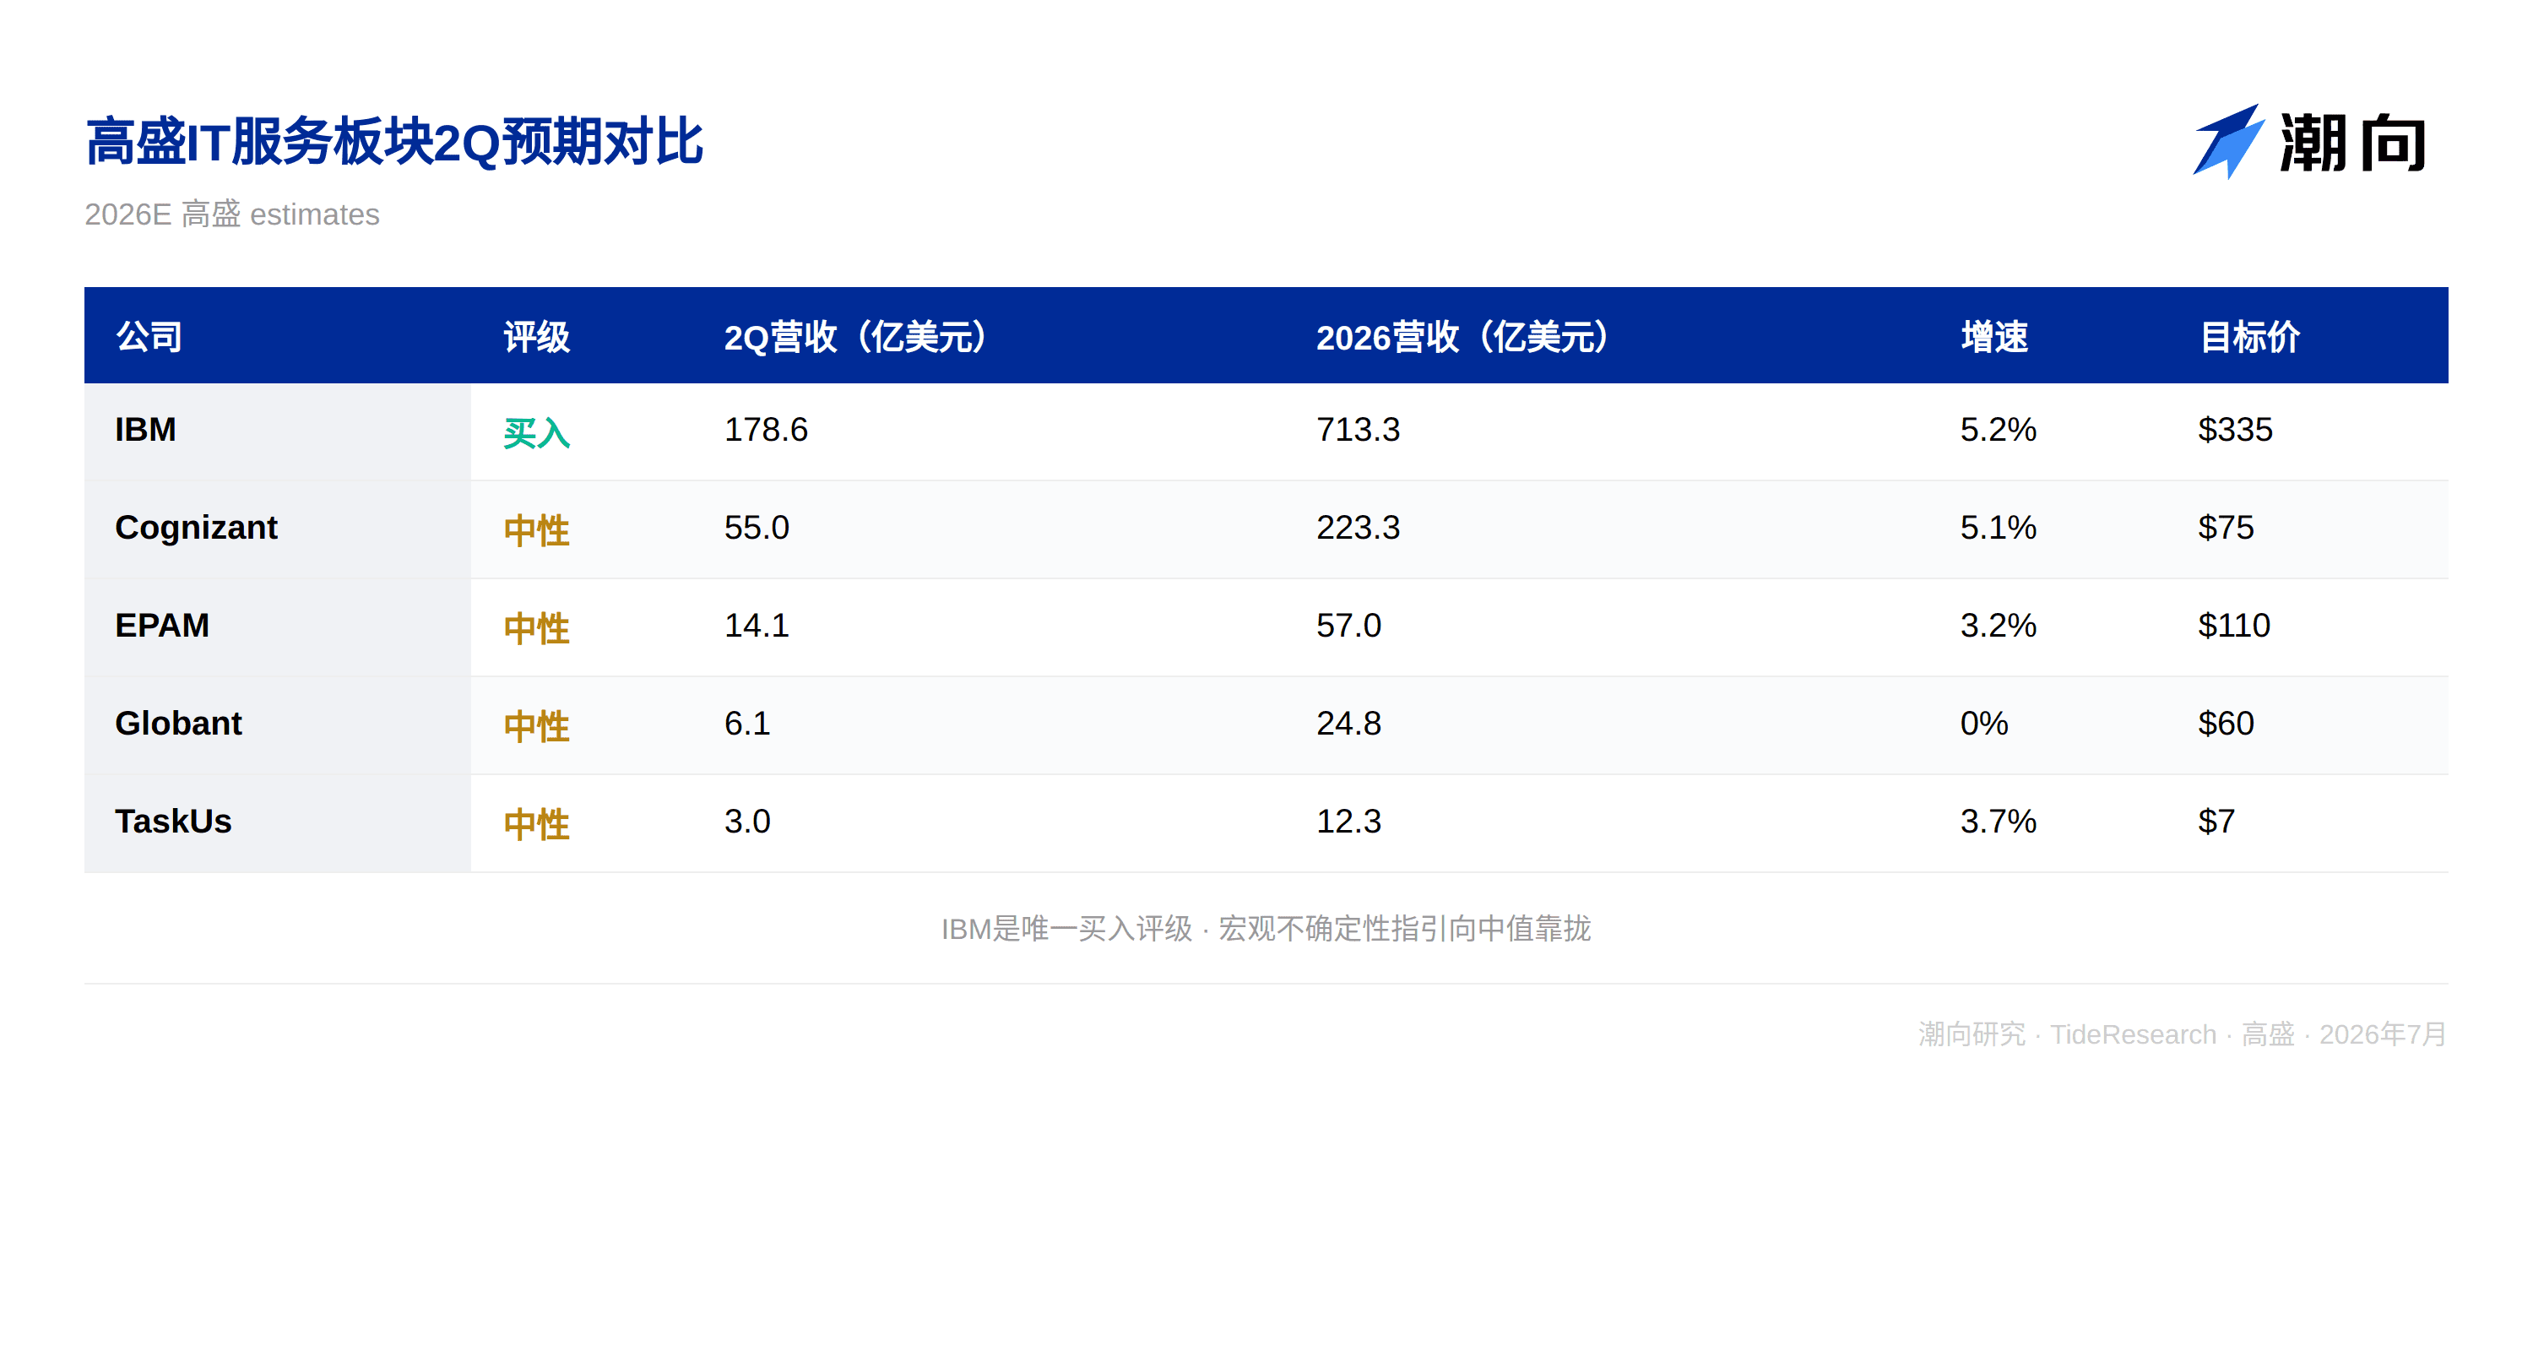Click the 中性 rating in TaskUs row
The width and height of the screenshot is (2533, 1351).
(x=537, y=824)
